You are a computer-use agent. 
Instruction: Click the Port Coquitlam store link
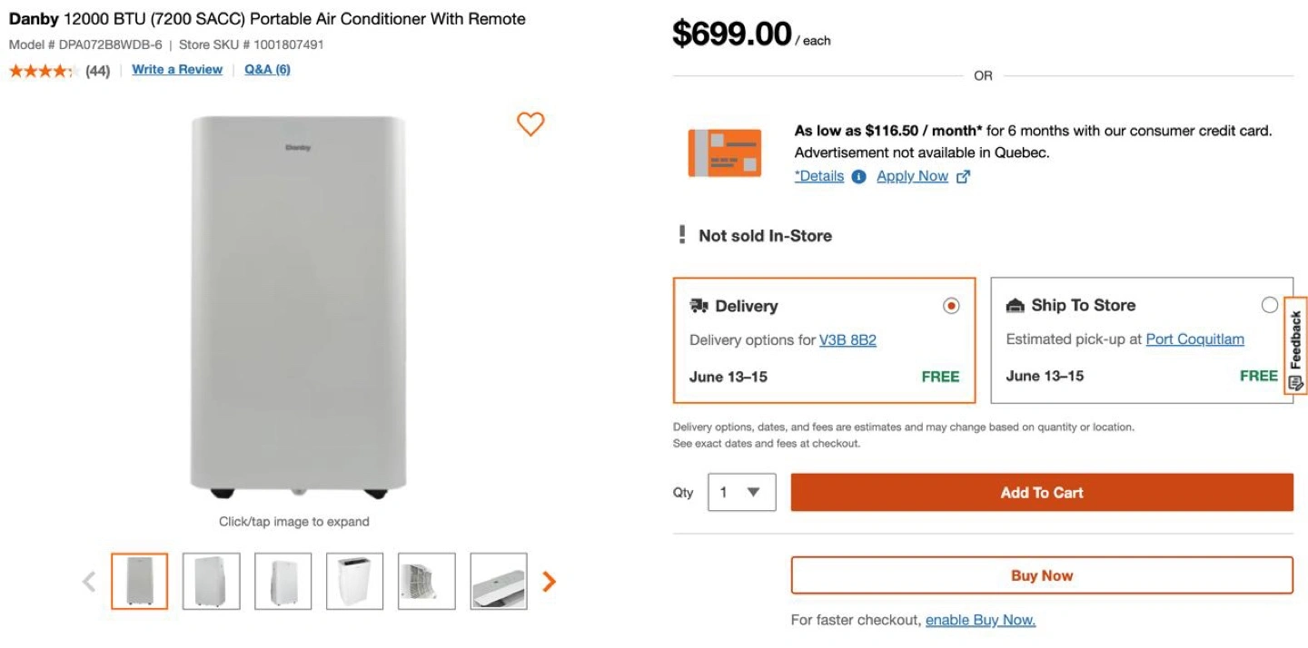(1194, 339)
